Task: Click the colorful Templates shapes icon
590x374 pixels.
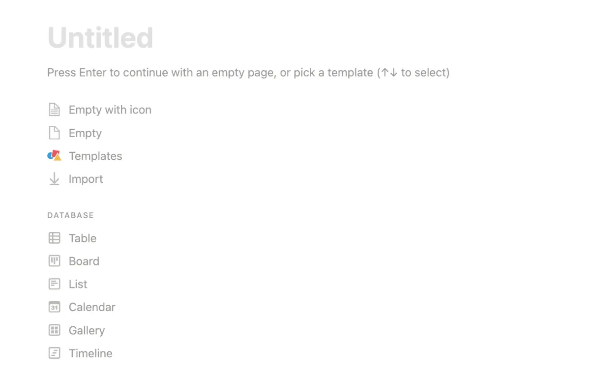Action: click(x=54, y=156)
